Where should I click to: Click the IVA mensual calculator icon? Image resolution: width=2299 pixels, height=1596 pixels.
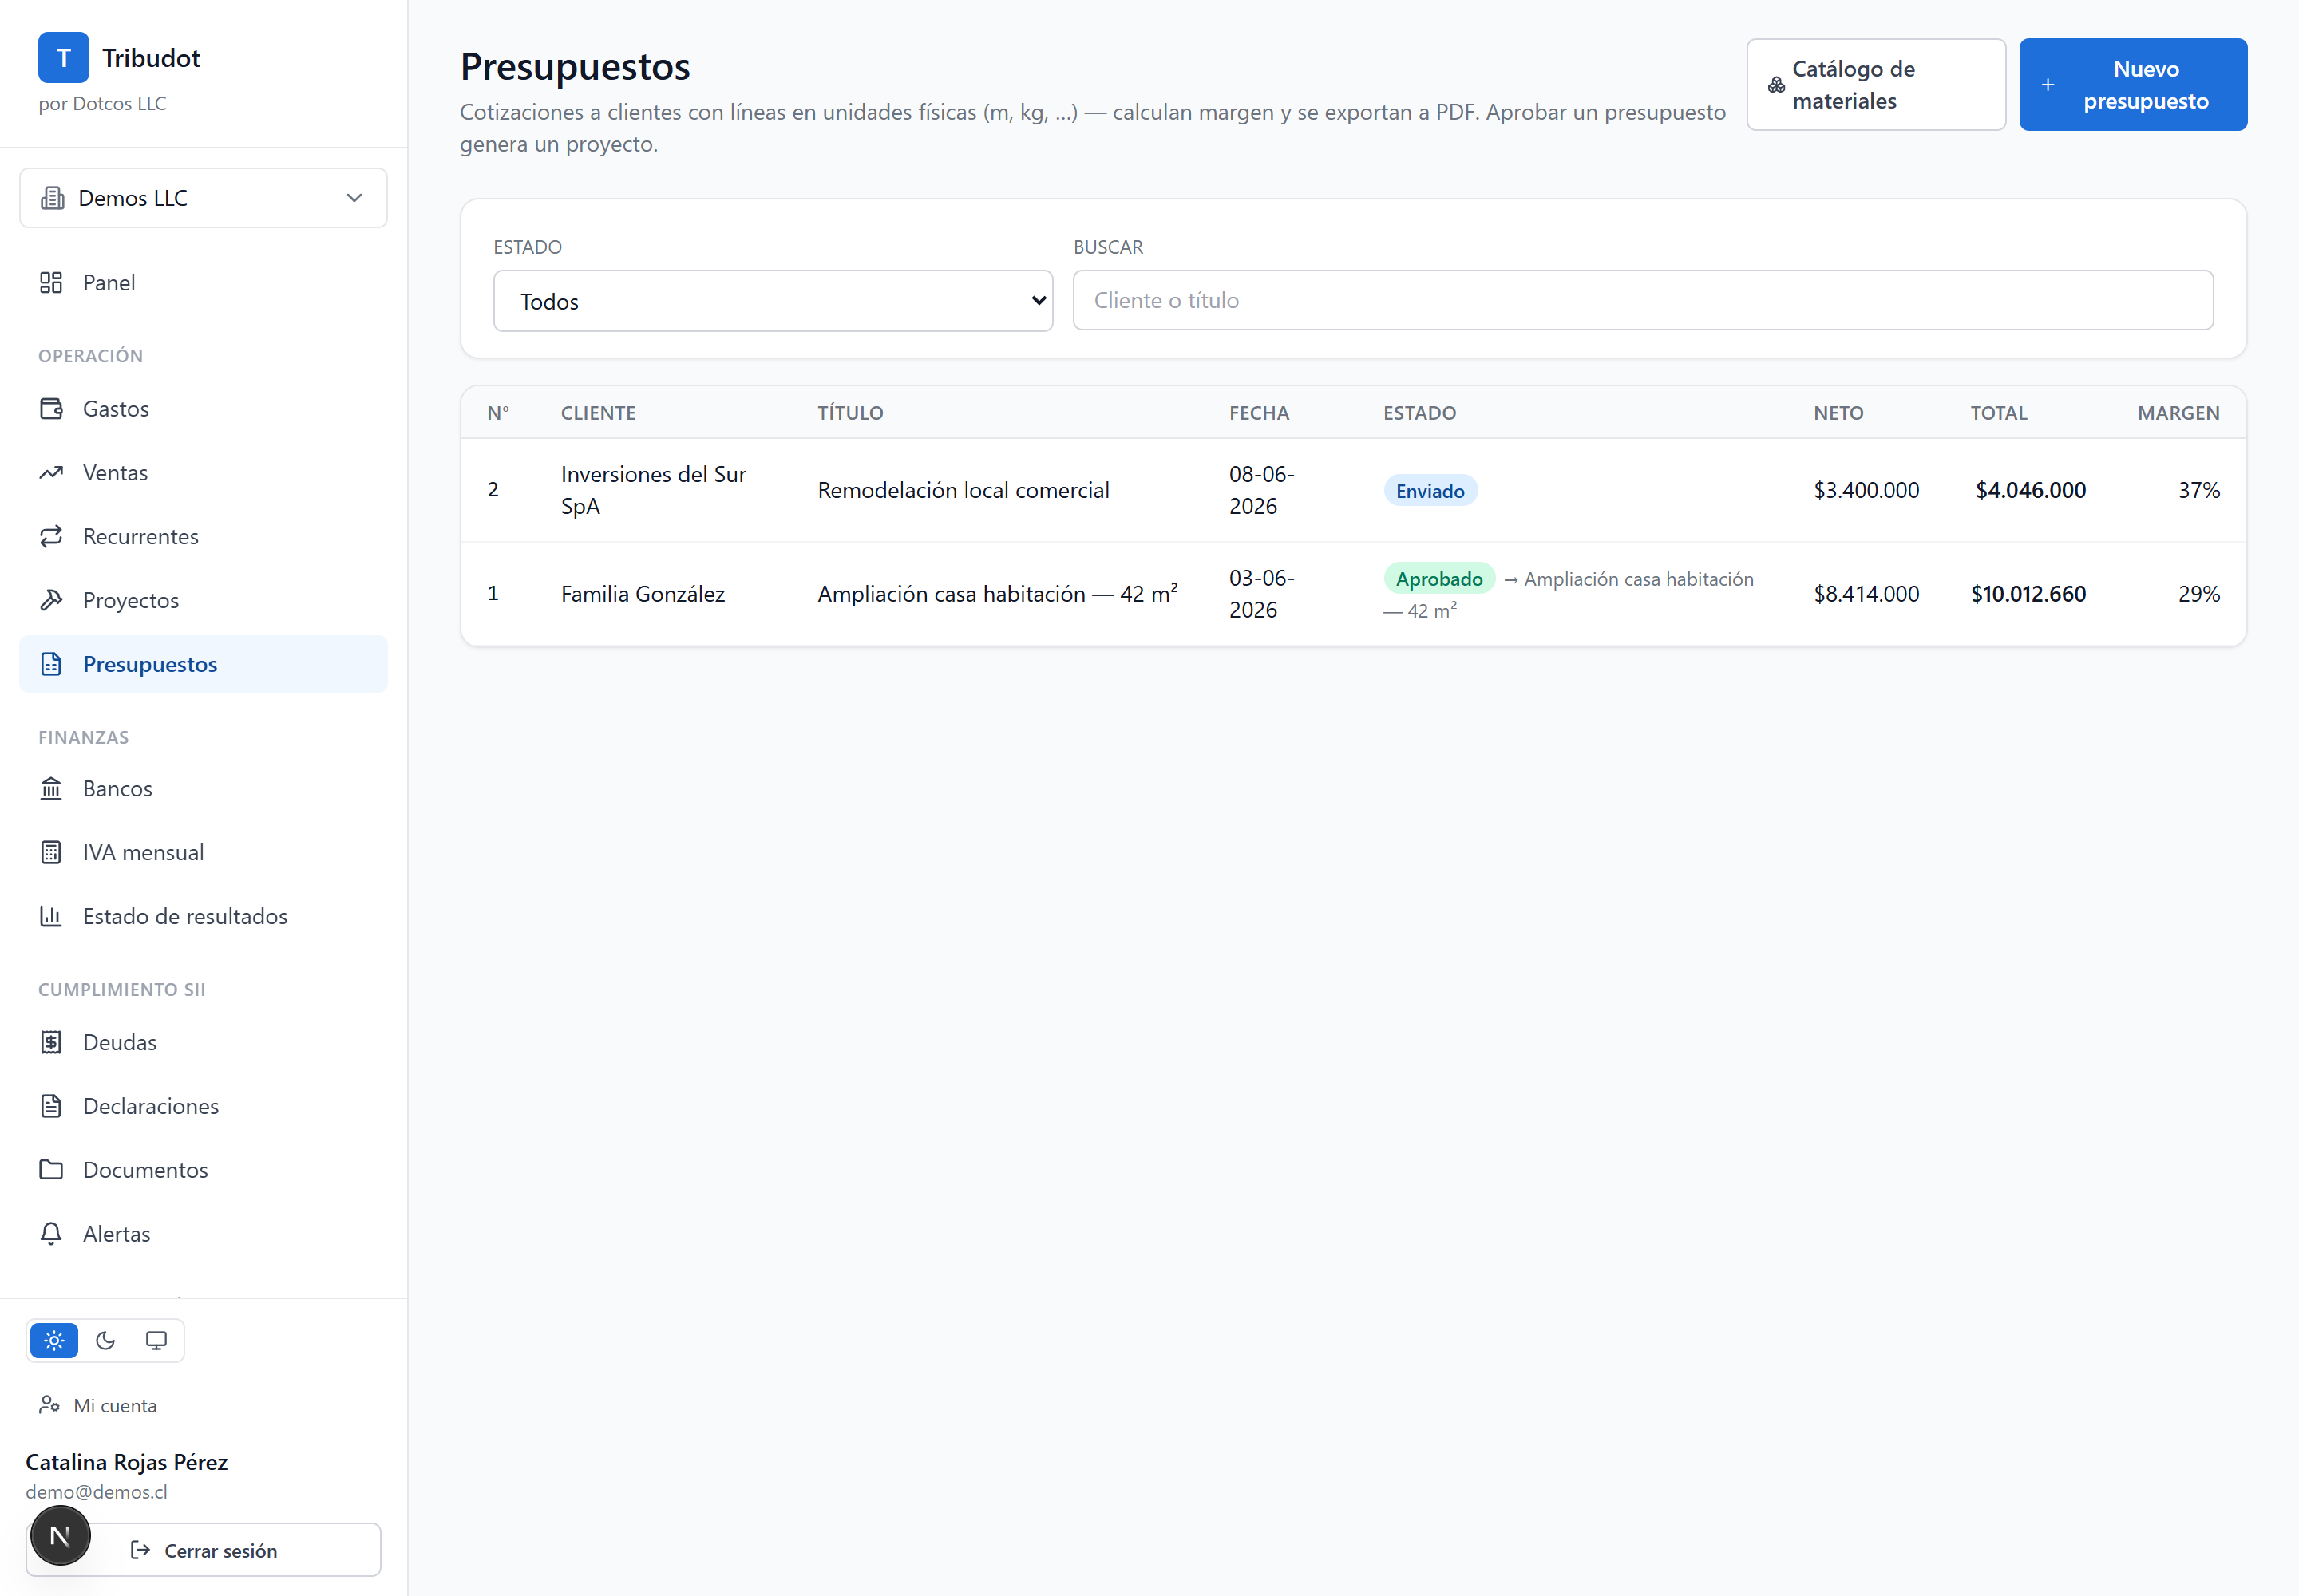tap(51, 853)
